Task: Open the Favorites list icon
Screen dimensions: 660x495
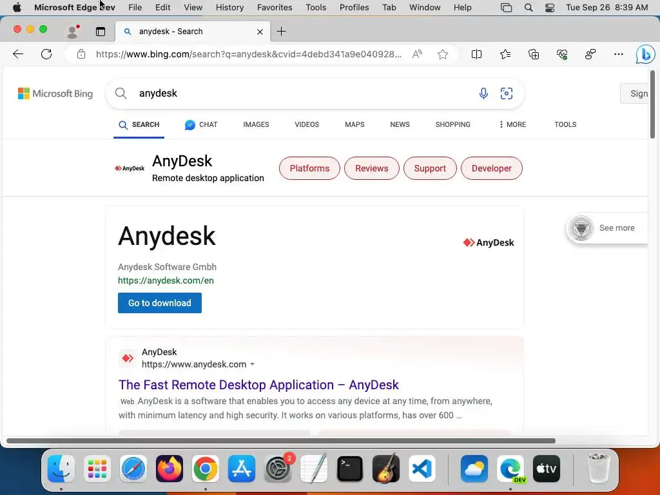Action: point(505,54)
